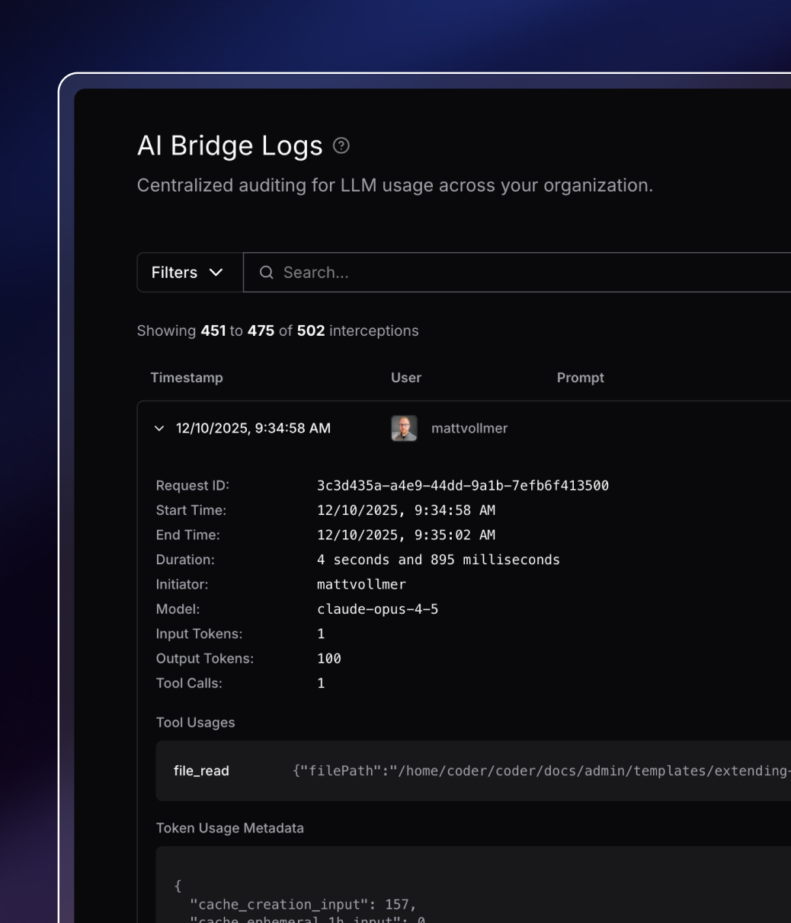Click the Prompt column header
Image resolution: width=791 pixels, height=923 pixels.
tap(580, 377)
